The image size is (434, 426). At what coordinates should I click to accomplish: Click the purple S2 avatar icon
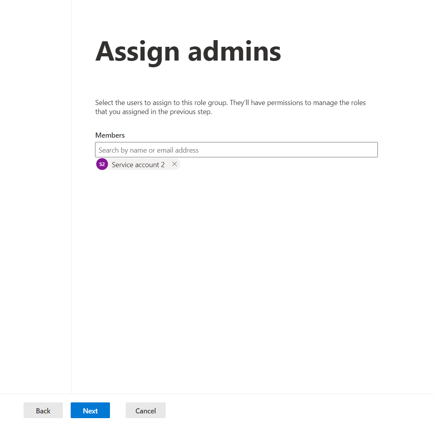(x=102, y=164)
